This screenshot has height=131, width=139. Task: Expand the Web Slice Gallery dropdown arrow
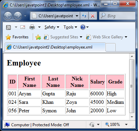click(126, 37)
